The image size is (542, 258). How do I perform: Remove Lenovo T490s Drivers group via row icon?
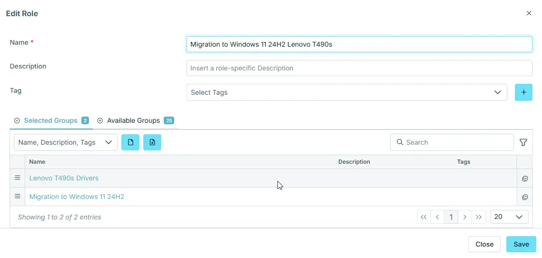(525, 179)
